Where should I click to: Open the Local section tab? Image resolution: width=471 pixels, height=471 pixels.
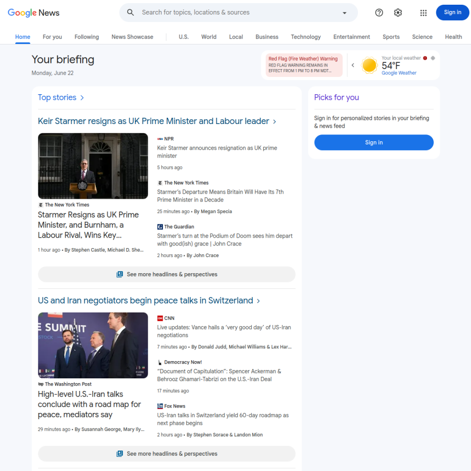pos(236,37)
